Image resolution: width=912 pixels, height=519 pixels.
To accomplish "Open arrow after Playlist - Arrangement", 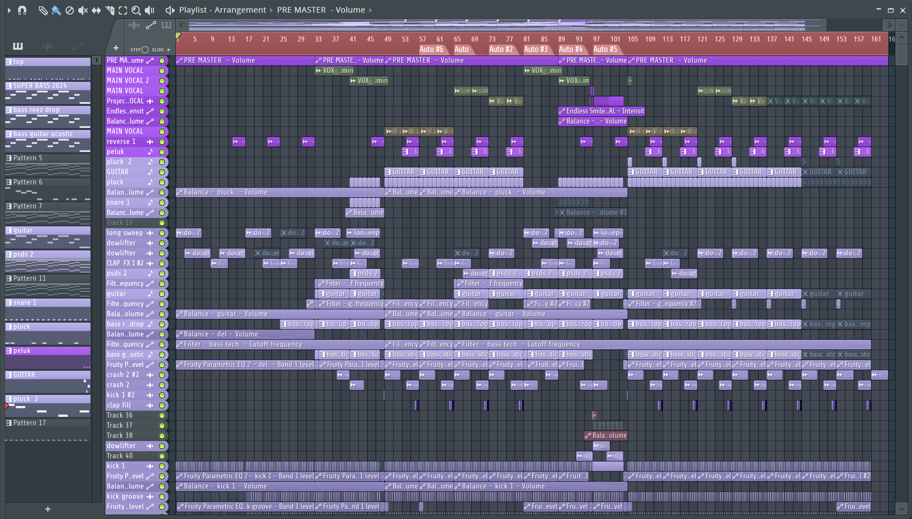I will [x=271, y=10].
